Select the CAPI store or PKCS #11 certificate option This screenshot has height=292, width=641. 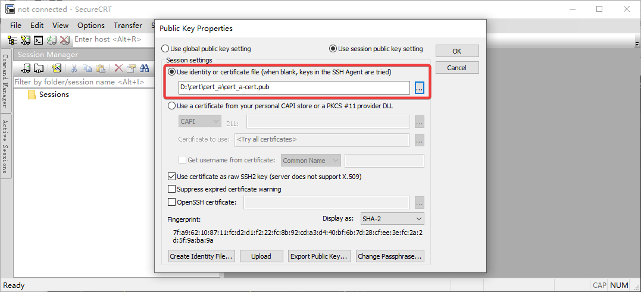173,106
